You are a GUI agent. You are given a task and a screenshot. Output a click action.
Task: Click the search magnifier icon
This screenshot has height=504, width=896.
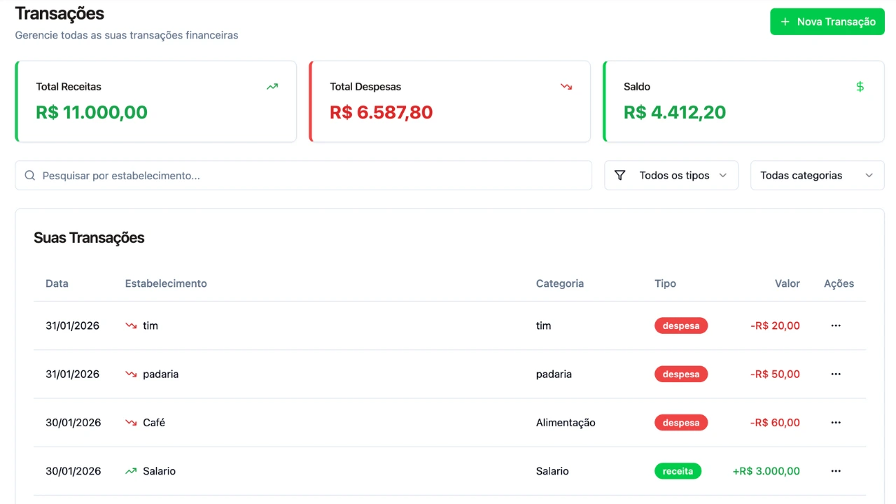30,176
